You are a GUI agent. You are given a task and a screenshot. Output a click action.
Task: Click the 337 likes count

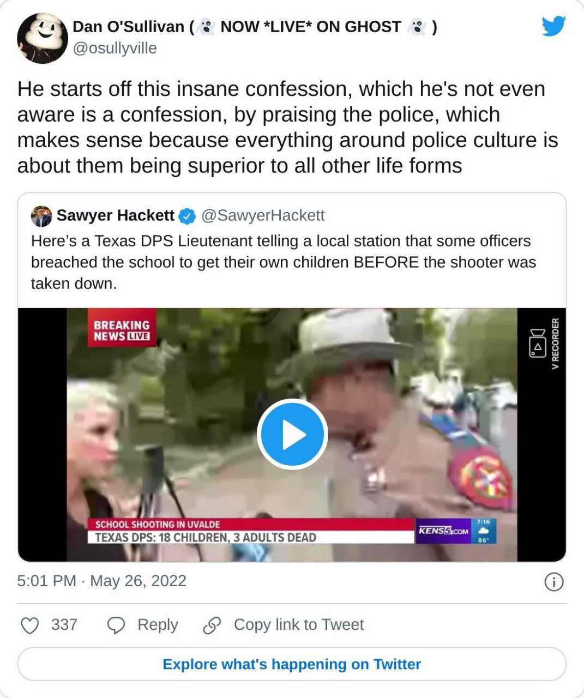pos(64,624)
